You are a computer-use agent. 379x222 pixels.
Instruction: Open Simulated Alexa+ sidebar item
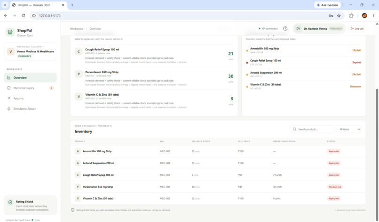click(30, 109)
